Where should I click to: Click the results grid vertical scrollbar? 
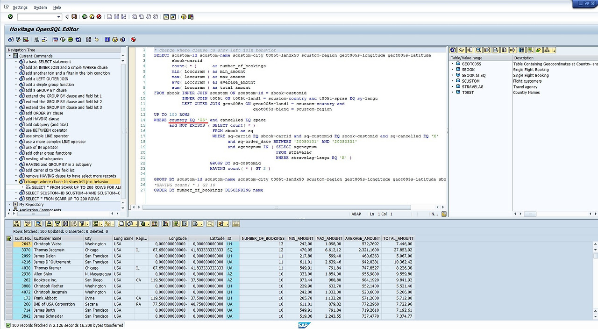click(595, 280)
